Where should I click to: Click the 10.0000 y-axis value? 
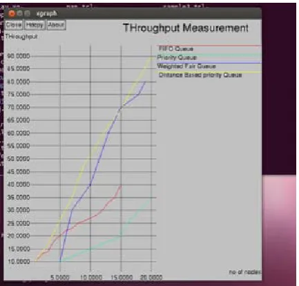[19, 262]
